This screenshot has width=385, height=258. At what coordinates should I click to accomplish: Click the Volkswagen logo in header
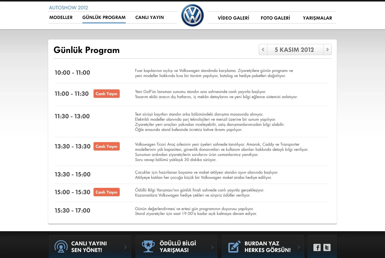tap(192, 15)
